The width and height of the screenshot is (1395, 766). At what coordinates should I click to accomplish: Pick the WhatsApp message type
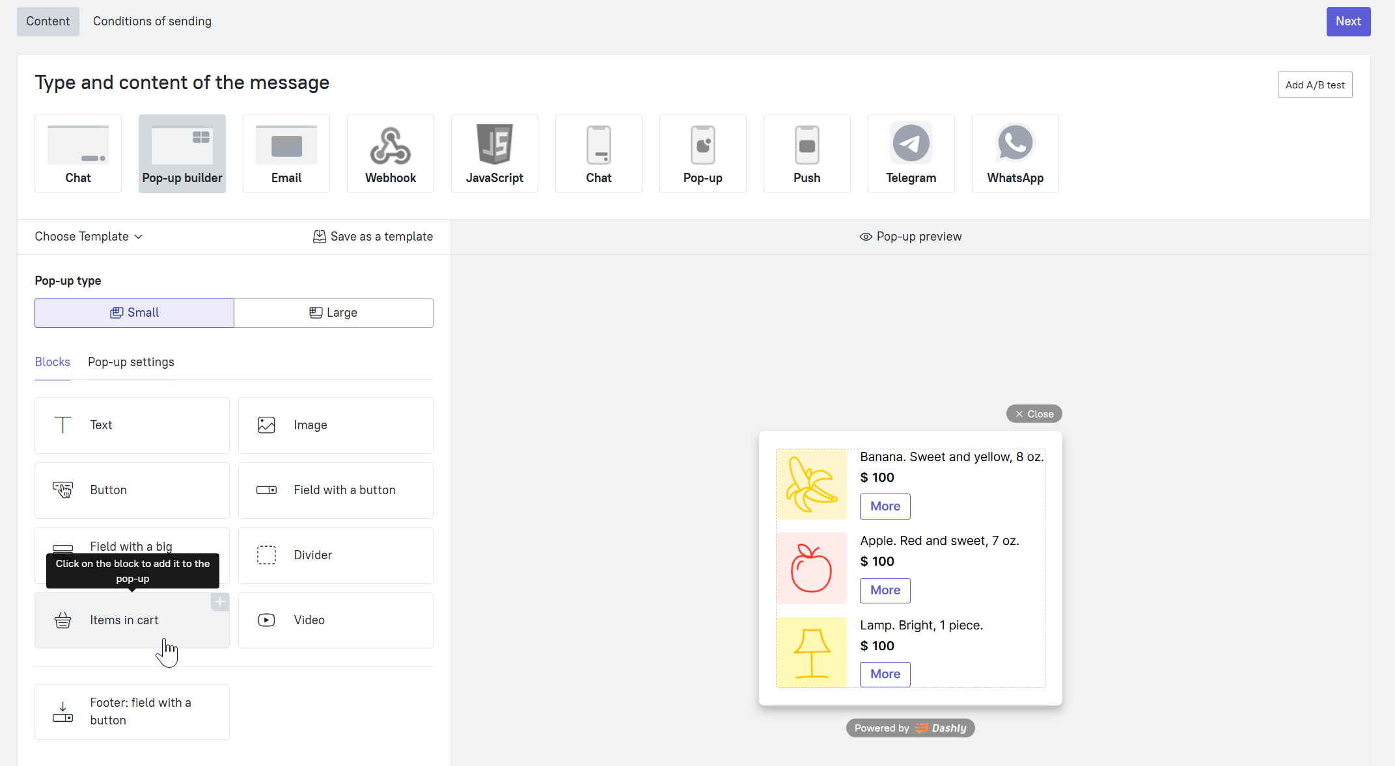pos(1015,154)
